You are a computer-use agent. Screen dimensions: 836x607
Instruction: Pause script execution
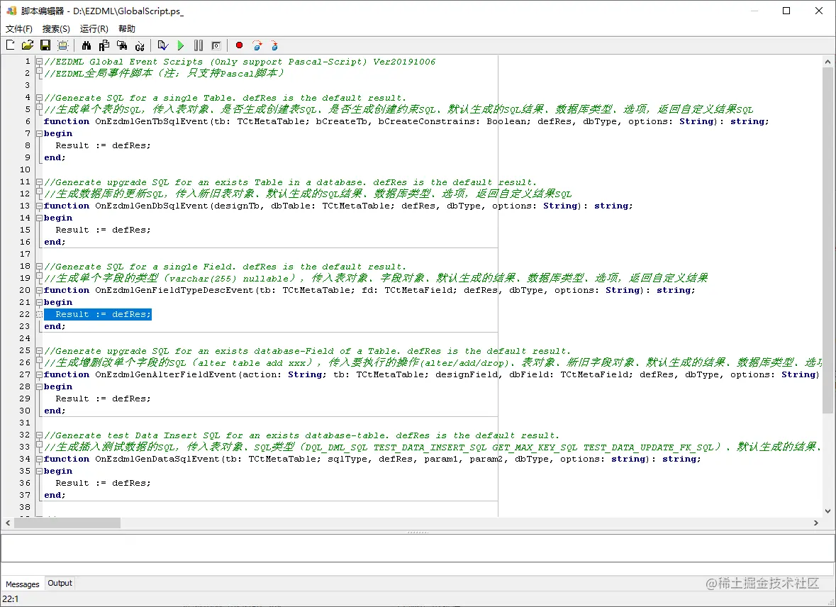[199, 45]
